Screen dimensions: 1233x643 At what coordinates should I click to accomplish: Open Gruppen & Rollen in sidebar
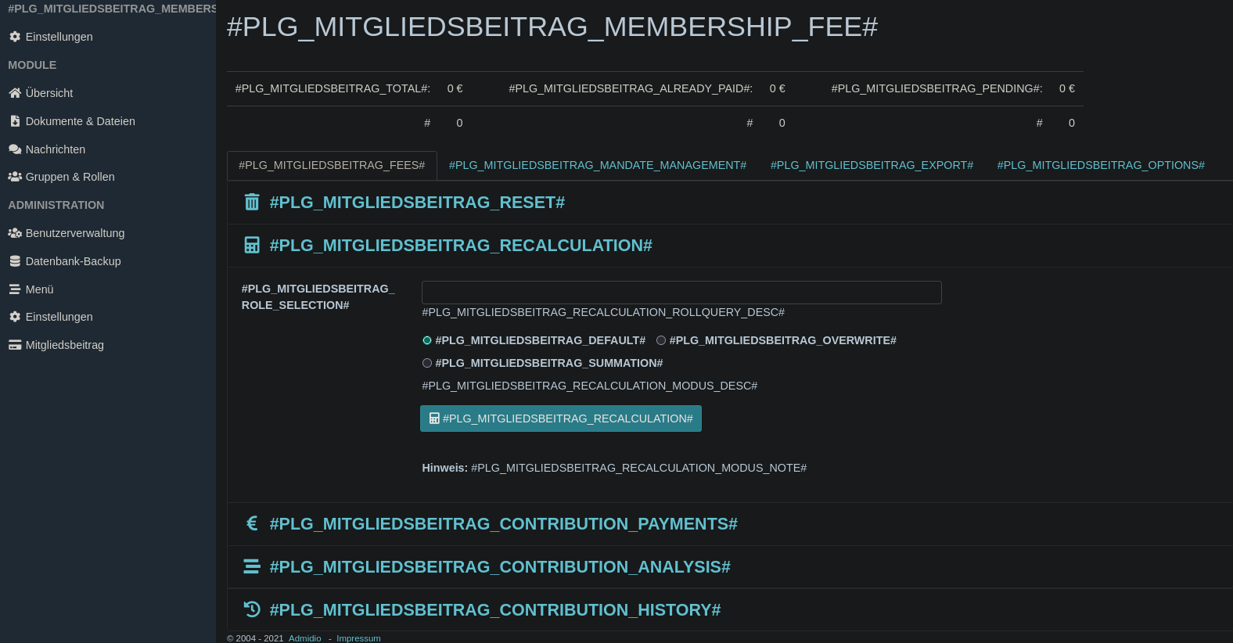tap(70, 177)
